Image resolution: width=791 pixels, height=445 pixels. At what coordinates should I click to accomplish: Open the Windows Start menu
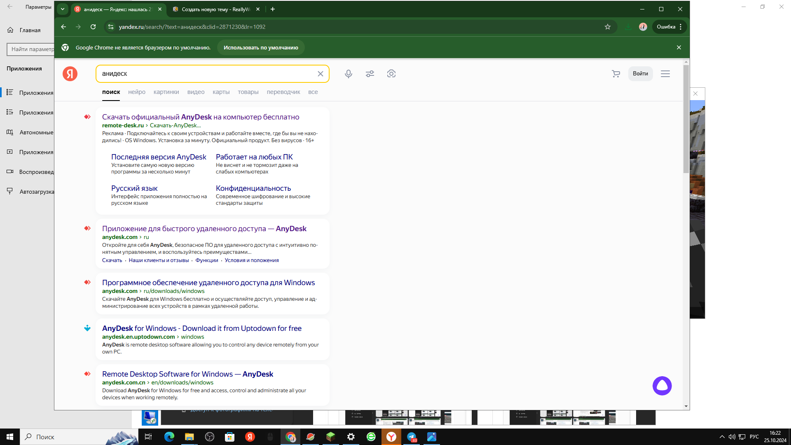(x=10, y=437)
